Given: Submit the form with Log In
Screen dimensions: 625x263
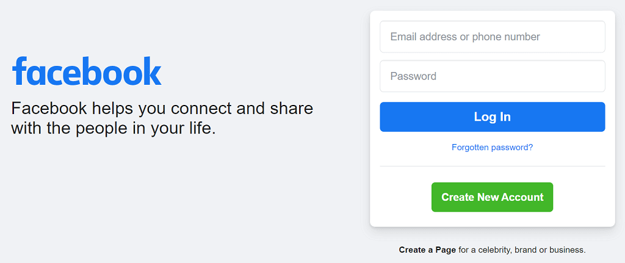Looking at the screenshot, I should click(492, 117).
